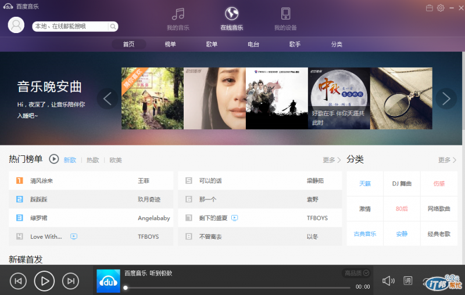Switch to 分类 tab
This screenshot has width=465, height=295.
pyautogui.click(x=337, y=45)
